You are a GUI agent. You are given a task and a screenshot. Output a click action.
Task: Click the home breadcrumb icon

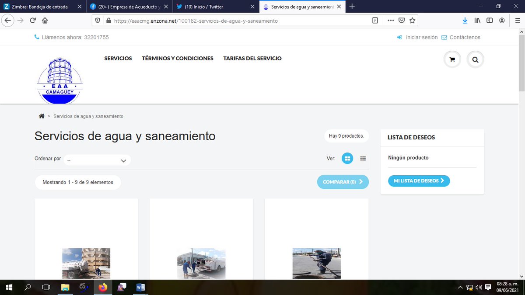[41, 116]
